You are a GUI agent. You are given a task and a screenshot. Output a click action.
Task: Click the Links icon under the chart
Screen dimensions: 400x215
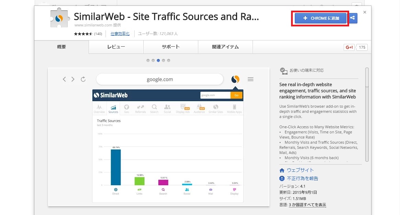coord(139,190)
